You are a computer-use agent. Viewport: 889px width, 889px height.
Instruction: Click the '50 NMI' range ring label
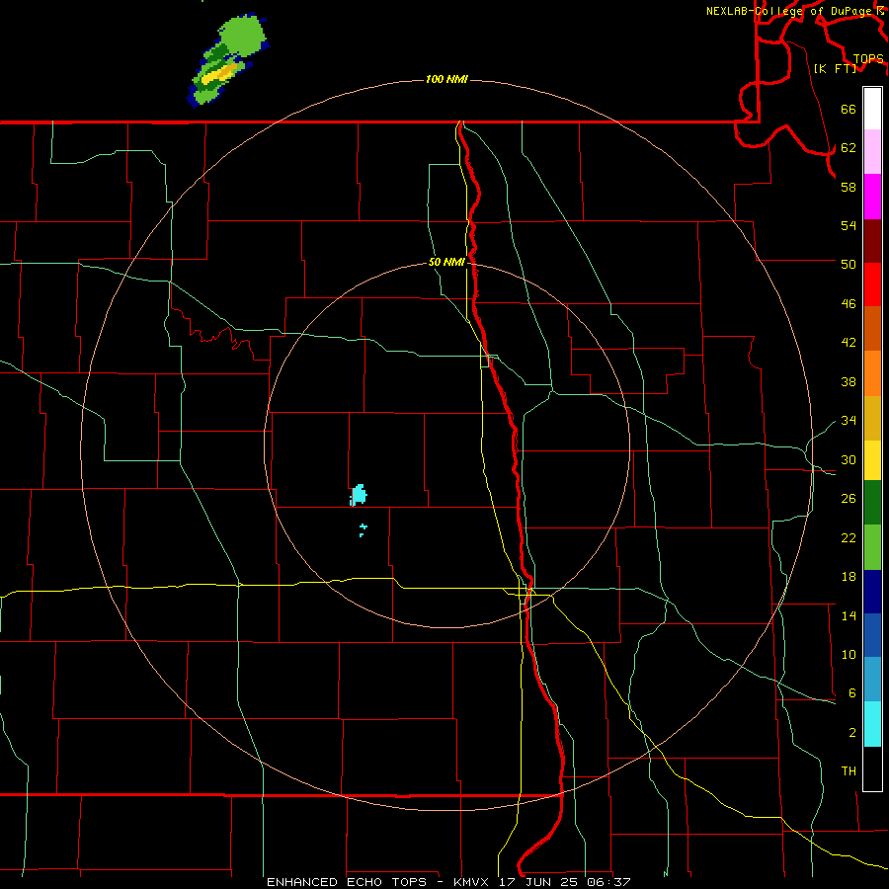click(x=446, y=262)
